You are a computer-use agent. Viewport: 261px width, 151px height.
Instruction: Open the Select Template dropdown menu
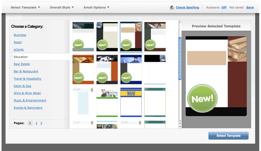25,7
